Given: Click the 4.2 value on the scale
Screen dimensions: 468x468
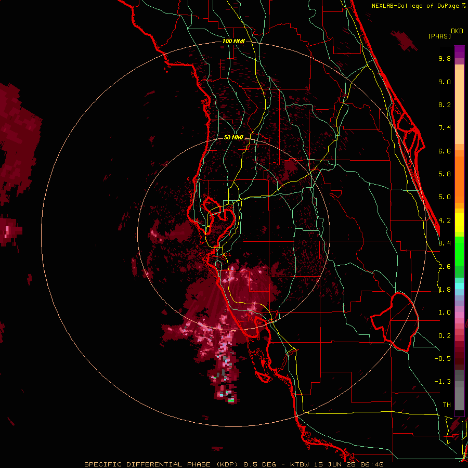Looking at the screenshot, I should click(445, 220).
